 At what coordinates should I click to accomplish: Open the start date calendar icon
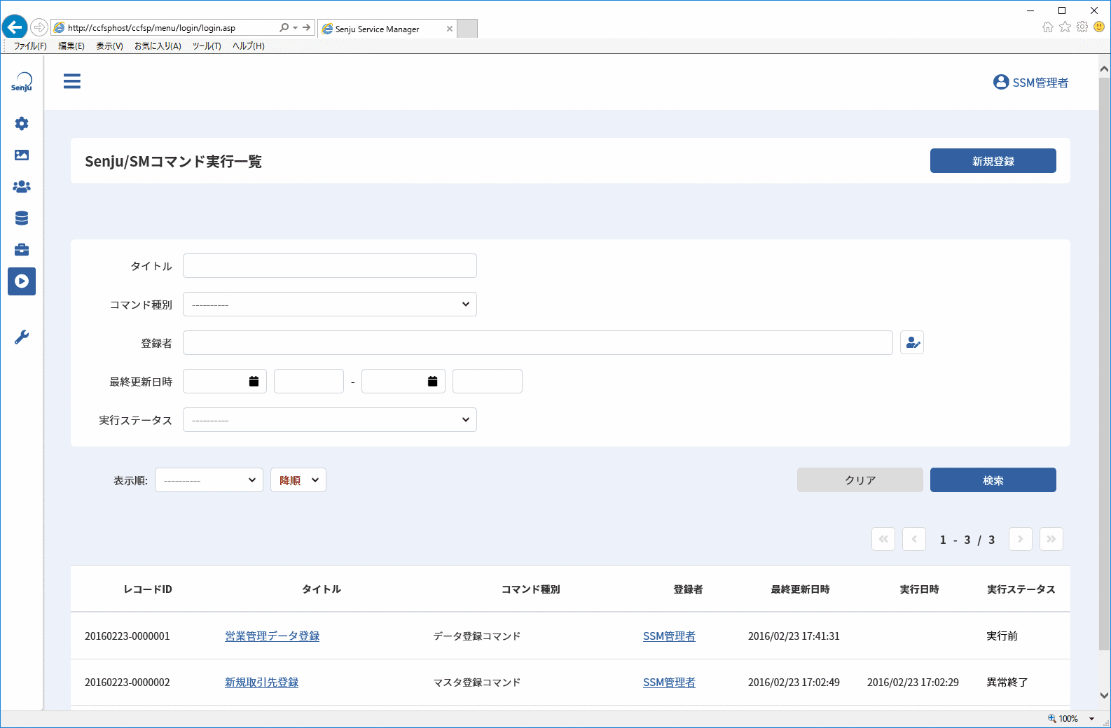click(x=254, y=381)
